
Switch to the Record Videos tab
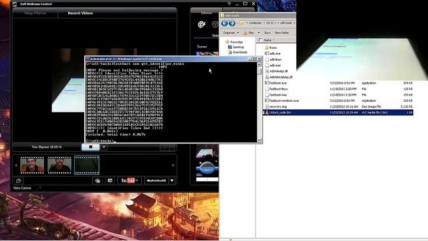pyautogui.click(x=80, y=13)
